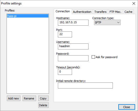Click the Timeout seconds field
Image resolution: width=138 pixels, height=111 pixels.
point(65,72)
